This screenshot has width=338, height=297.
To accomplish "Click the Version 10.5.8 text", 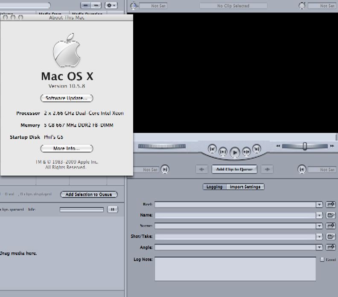I will click(x=67, y=86).
